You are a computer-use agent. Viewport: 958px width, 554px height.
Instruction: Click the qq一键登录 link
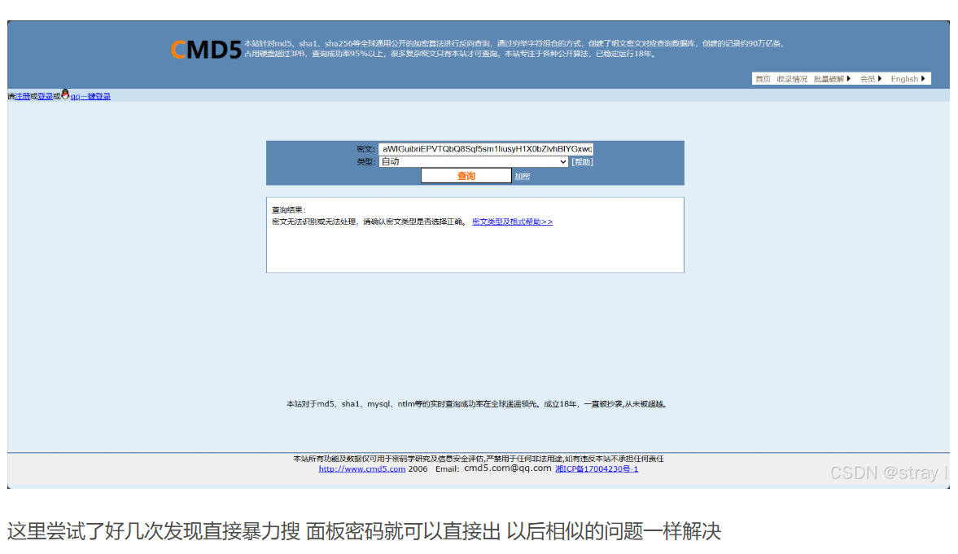tap(90, 96)
